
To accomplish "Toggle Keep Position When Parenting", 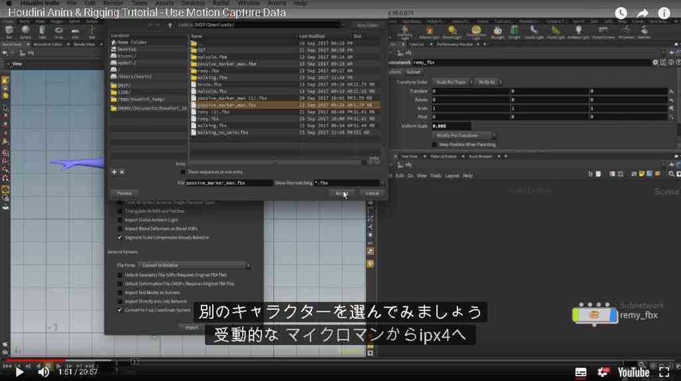I will (x=434, y=145).
